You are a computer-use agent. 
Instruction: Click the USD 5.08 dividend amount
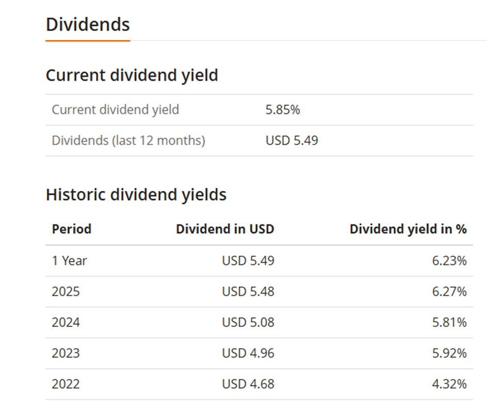pos(248,323)
